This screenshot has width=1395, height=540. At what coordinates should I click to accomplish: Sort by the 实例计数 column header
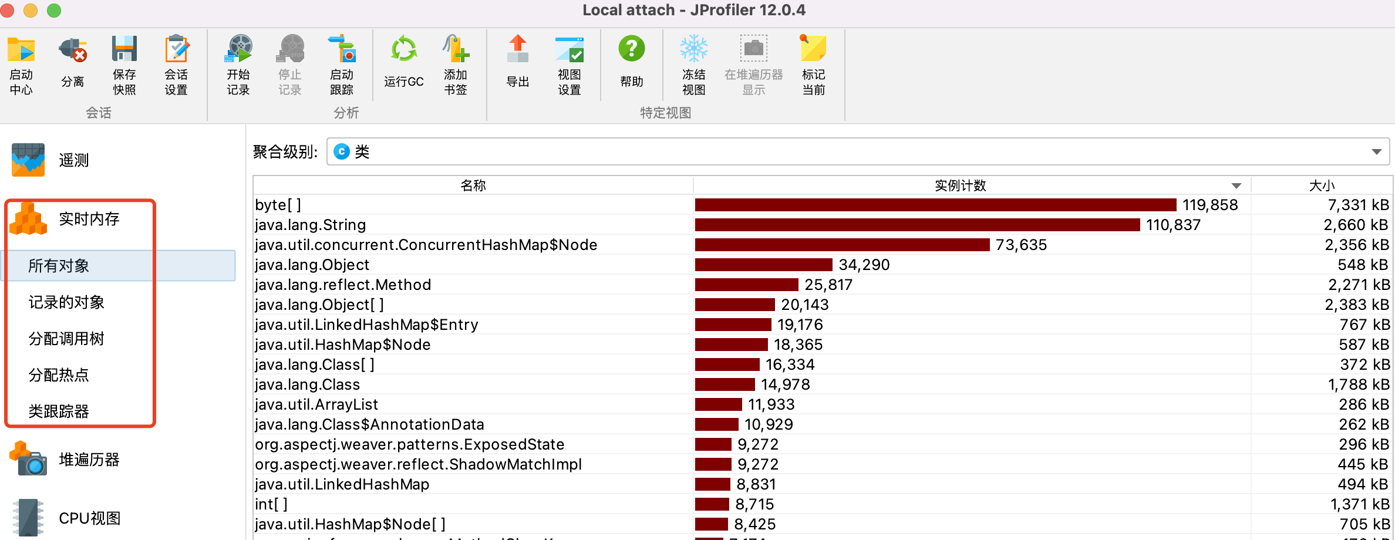click(x=972, y=185)
